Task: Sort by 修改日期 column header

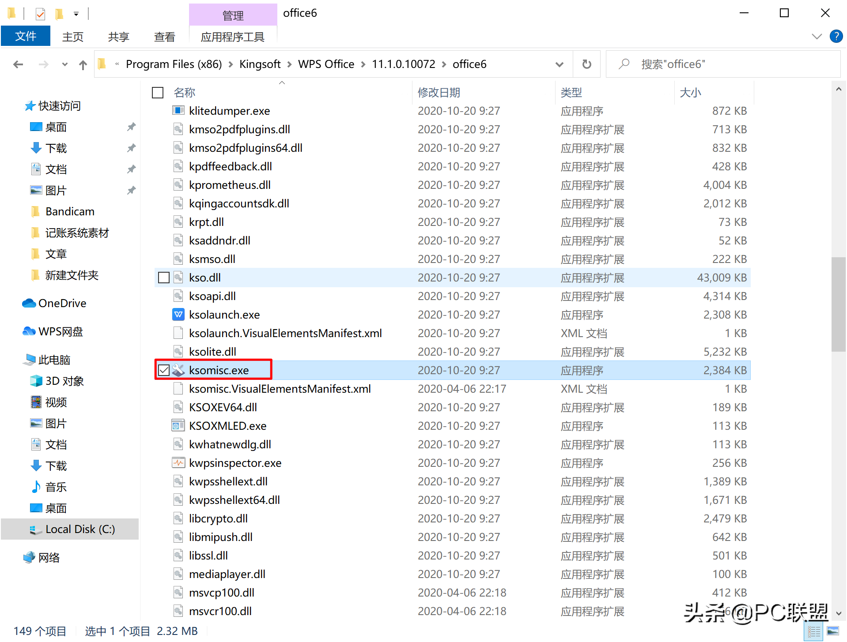Action: [x=439, y=93]
